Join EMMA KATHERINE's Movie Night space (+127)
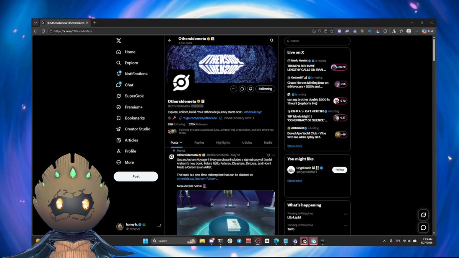 340,118
